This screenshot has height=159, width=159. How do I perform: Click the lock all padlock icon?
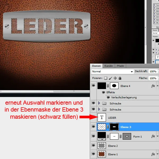tap(120, 78)
